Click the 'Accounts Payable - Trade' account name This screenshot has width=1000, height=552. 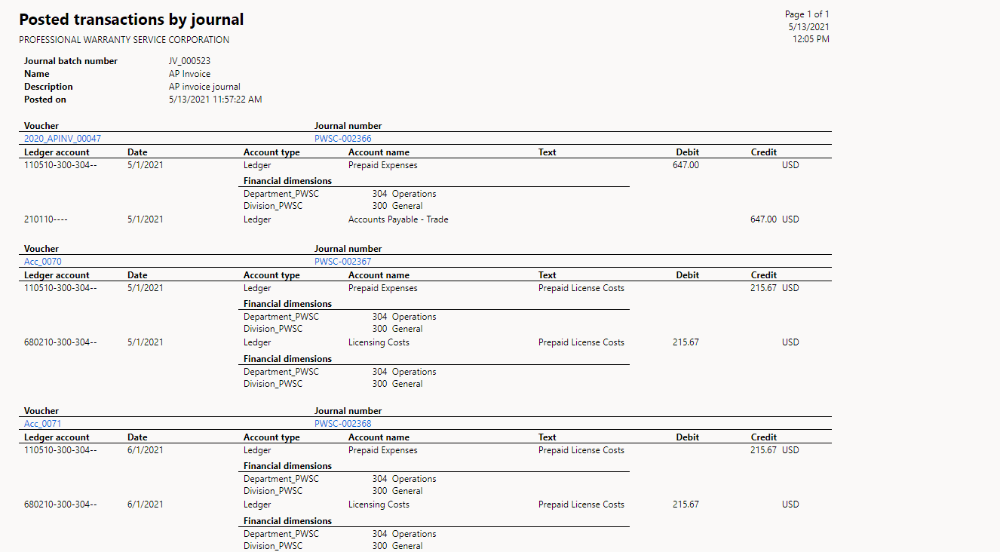[398, 219]
